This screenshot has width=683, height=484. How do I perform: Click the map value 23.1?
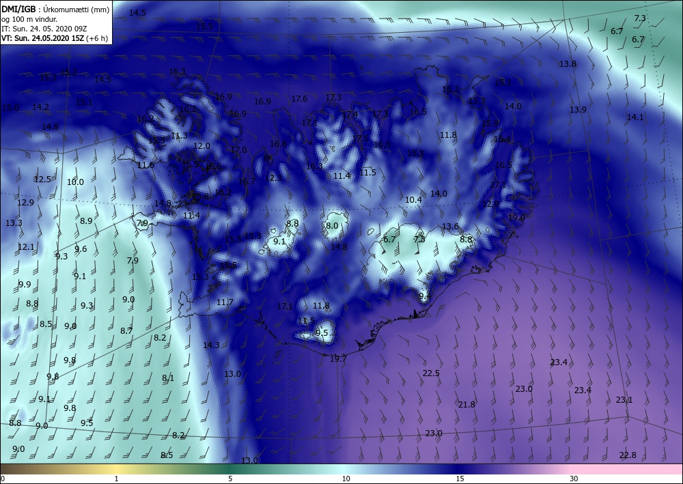pos(624,399)
